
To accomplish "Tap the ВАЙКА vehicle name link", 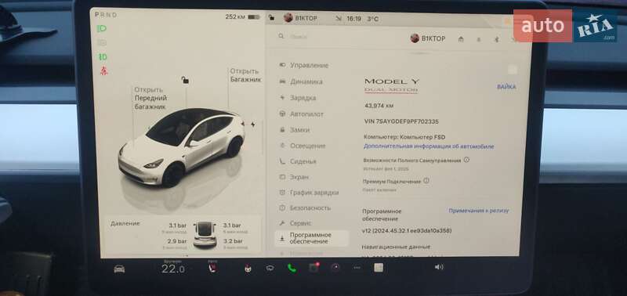I will click(506, 87).
